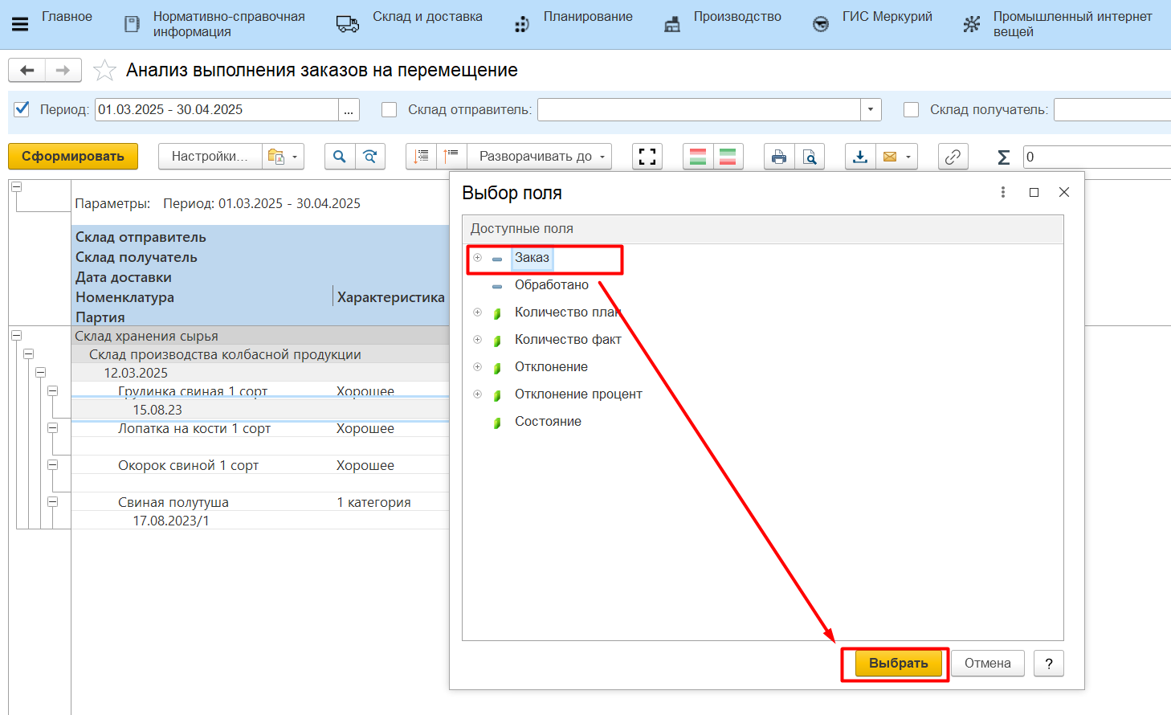Enable the Склад отправитель checkbox
This screenshot has width=1171, height=715.
coord(390,109)
